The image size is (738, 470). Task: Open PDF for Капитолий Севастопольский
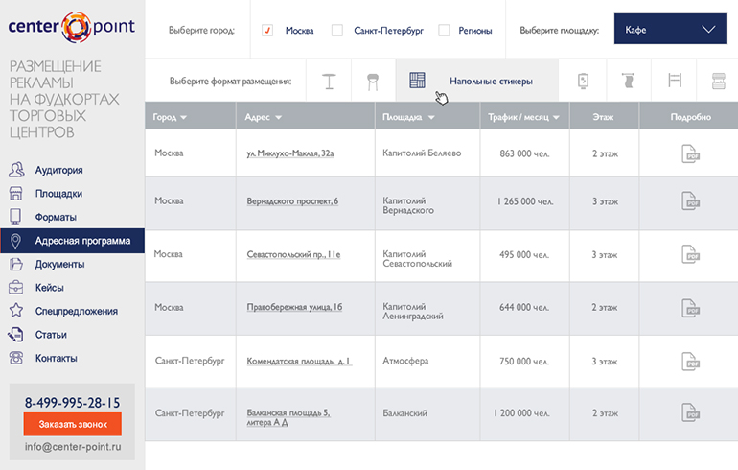(690, 254)
